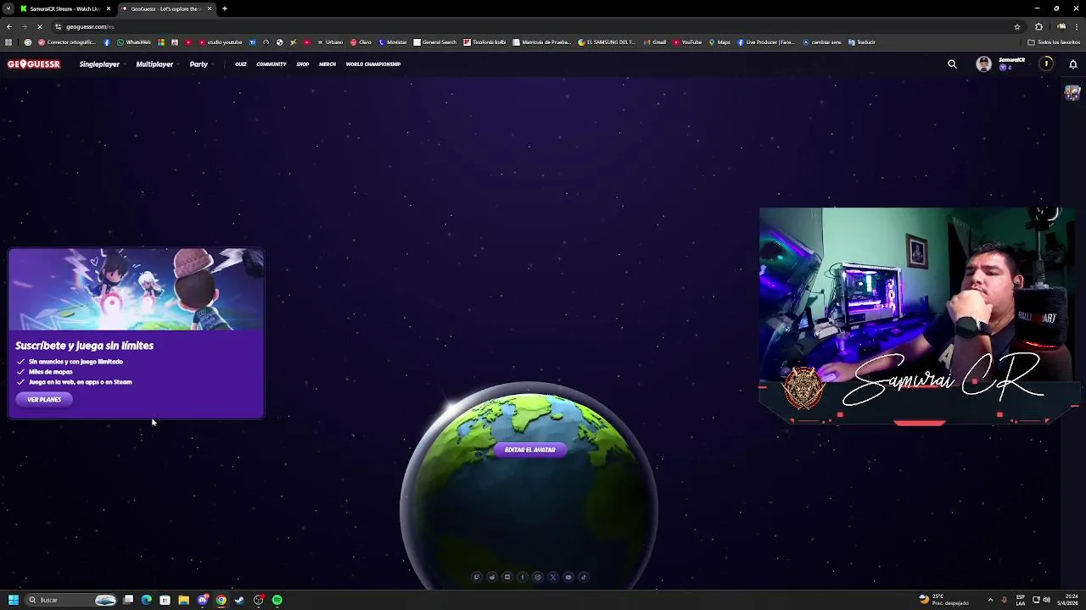Open the Multiplayer menu
Viewport: 1086px width, 610px height.
154,64
